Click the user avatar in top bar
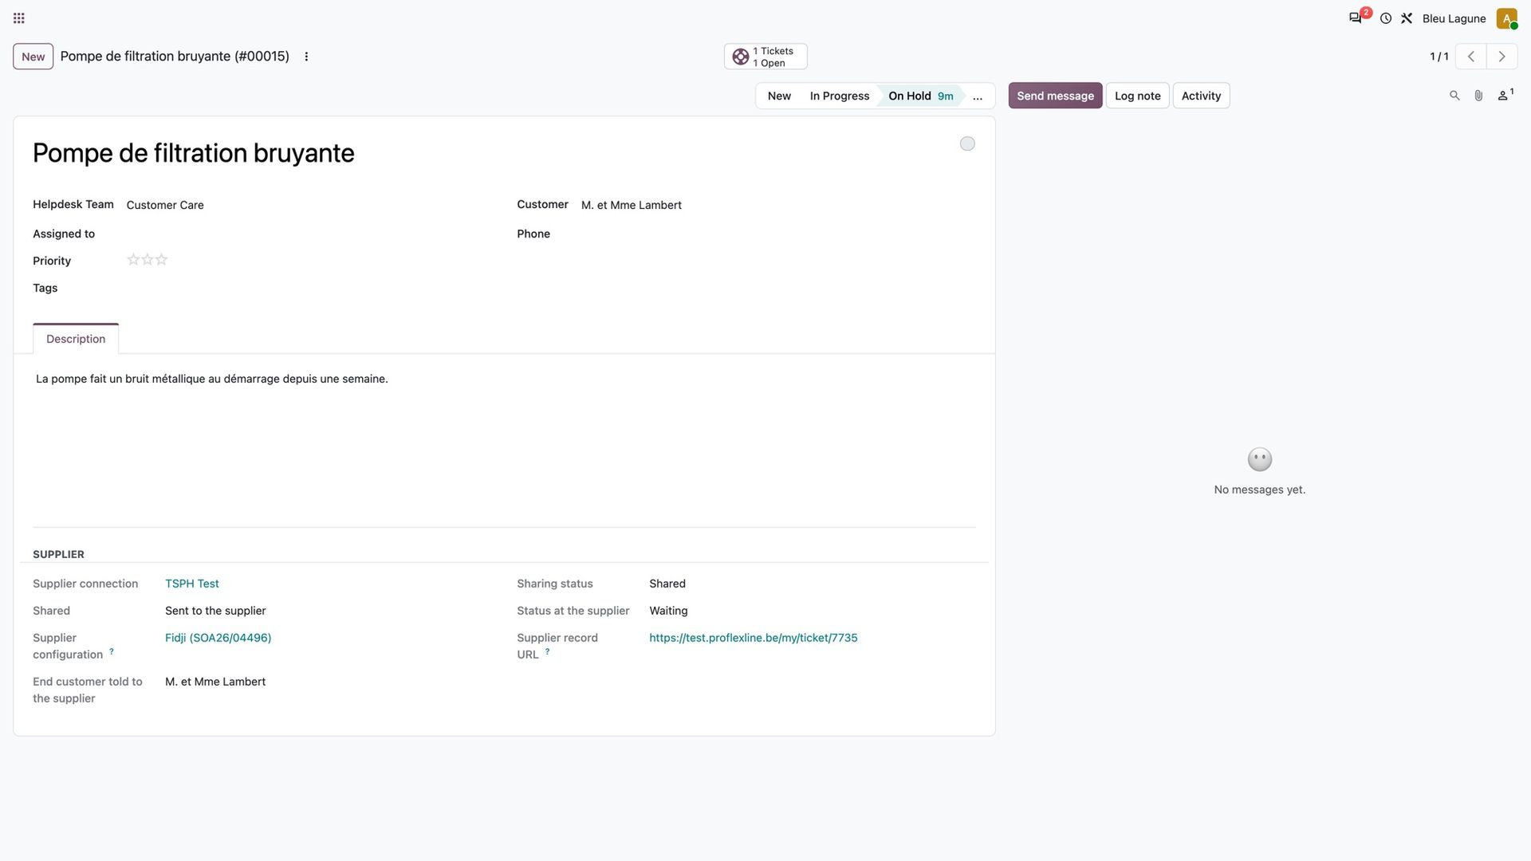 1506,18
